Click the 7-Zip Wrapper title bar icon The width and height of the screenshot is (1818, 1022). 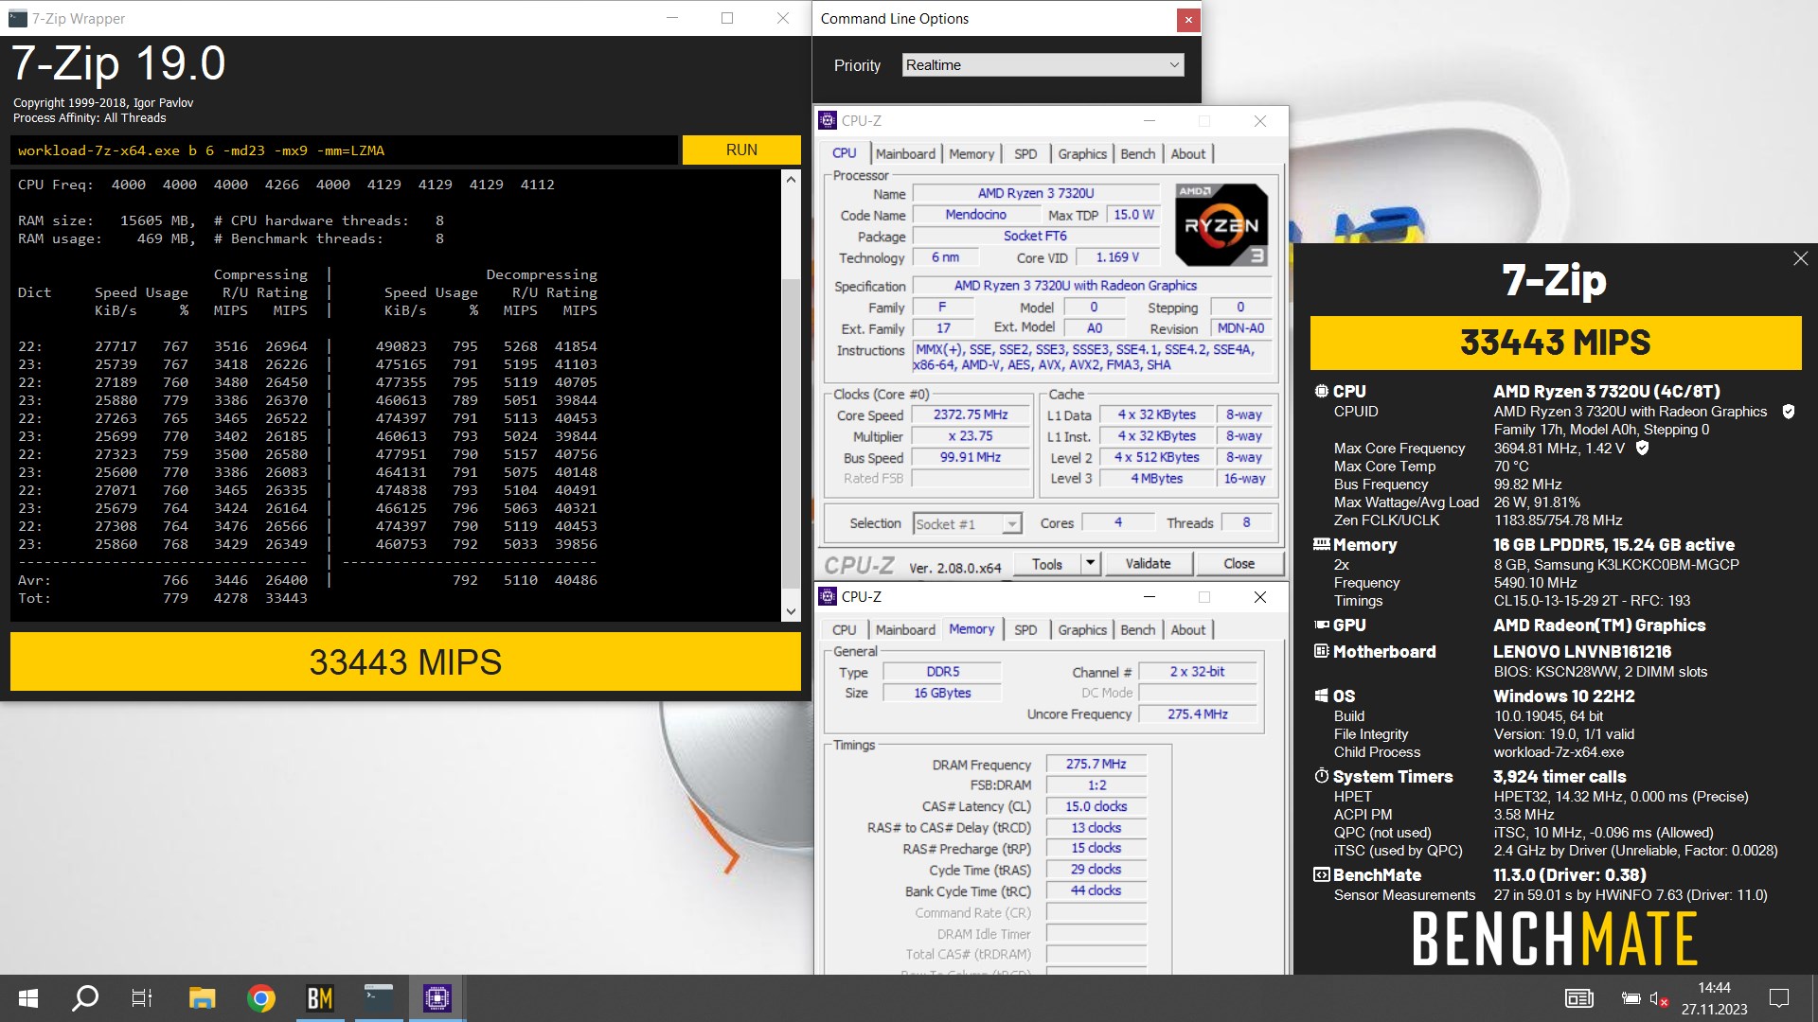click(17, 18)
